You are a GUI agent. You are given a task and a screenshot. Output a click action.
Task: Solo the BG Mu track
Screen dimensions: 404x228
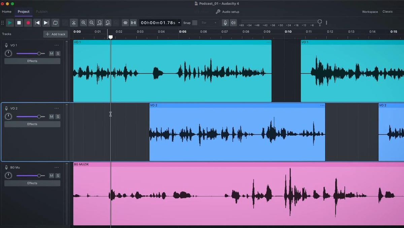click(x=58, y=176)
